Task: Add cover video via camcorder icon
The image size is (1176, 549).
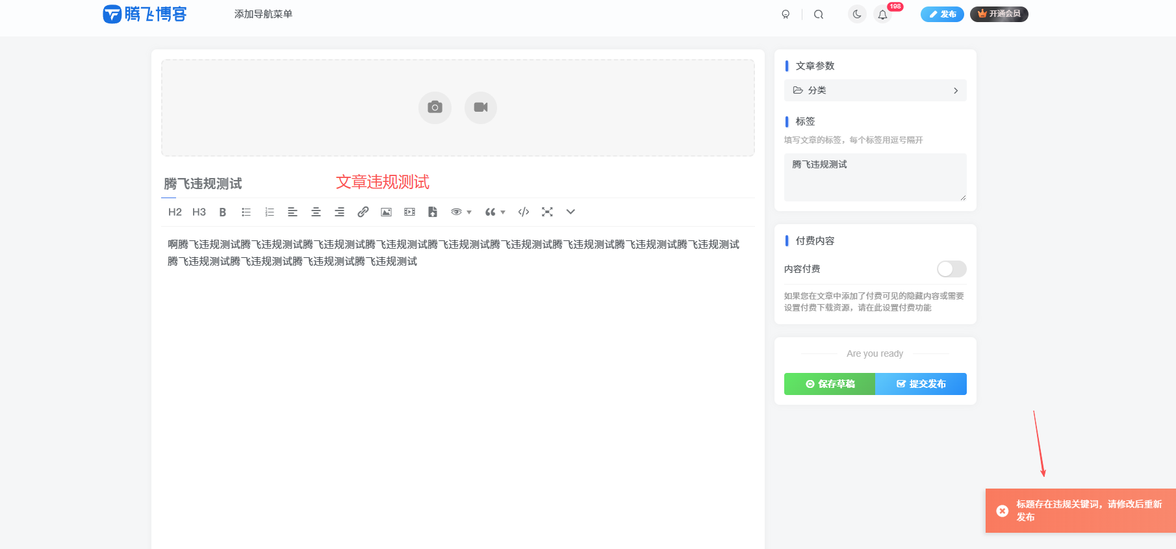Action: (x=481, y=107)
